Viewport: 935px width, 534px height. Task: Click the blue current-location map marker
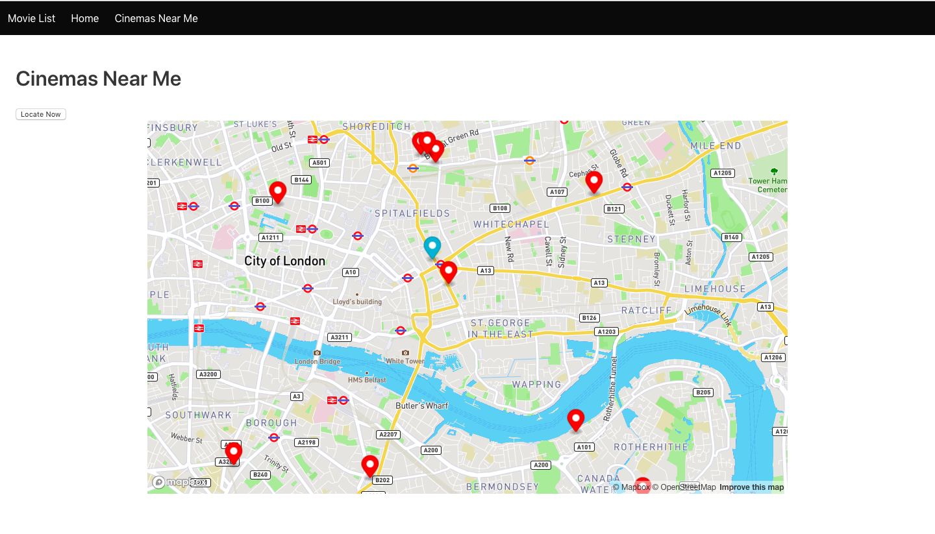click(x=432, y=248)
